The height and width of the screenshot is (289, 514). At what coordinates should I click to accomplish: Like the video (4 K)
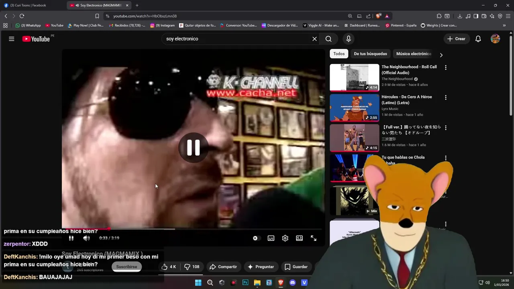[169, 267]
